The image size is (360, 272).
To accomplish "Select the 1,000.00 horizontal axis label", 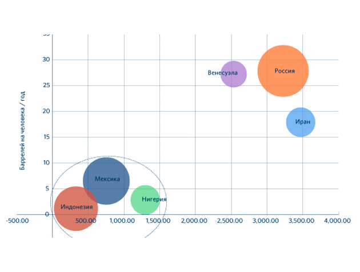I will 122,220.
